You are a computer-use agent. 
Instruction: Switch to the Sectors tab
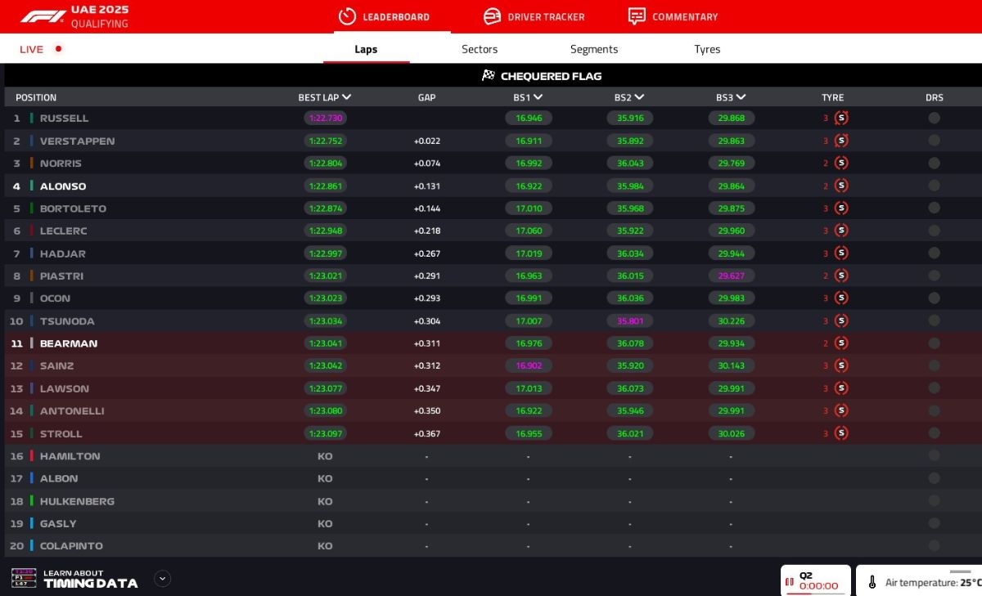coord(480,49)
